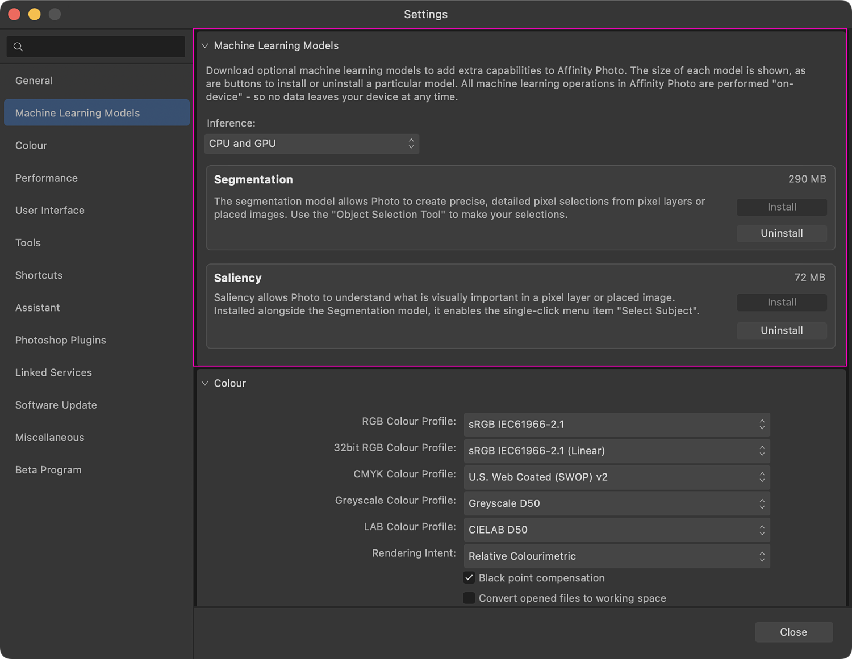Open the CMYK Colour Profile selector

pyautogui.click(x=616, y=477)
